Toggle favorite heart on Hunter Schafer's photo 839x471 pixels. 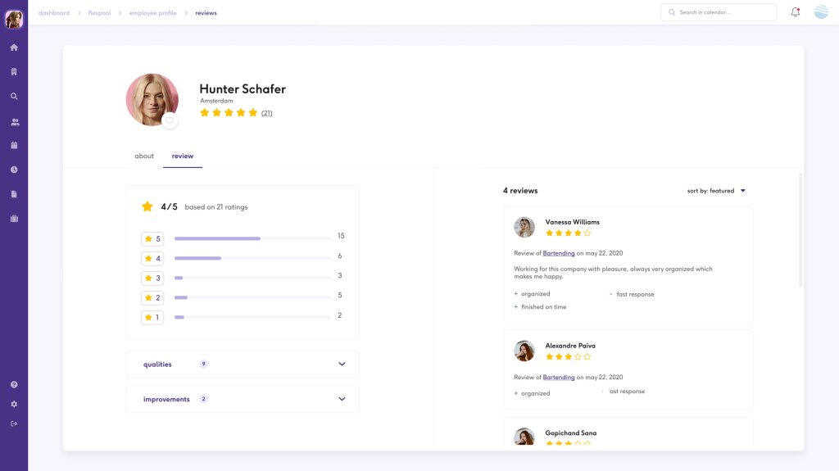[170, 120]
